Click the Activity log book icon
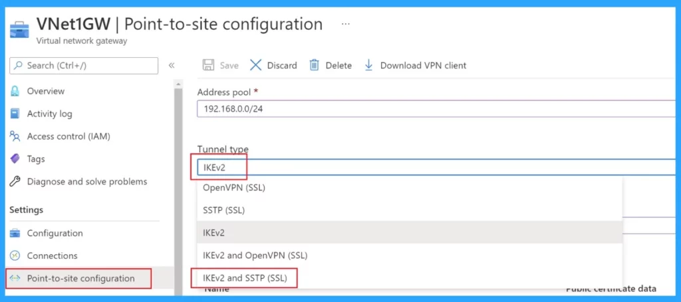 (15, 114)
